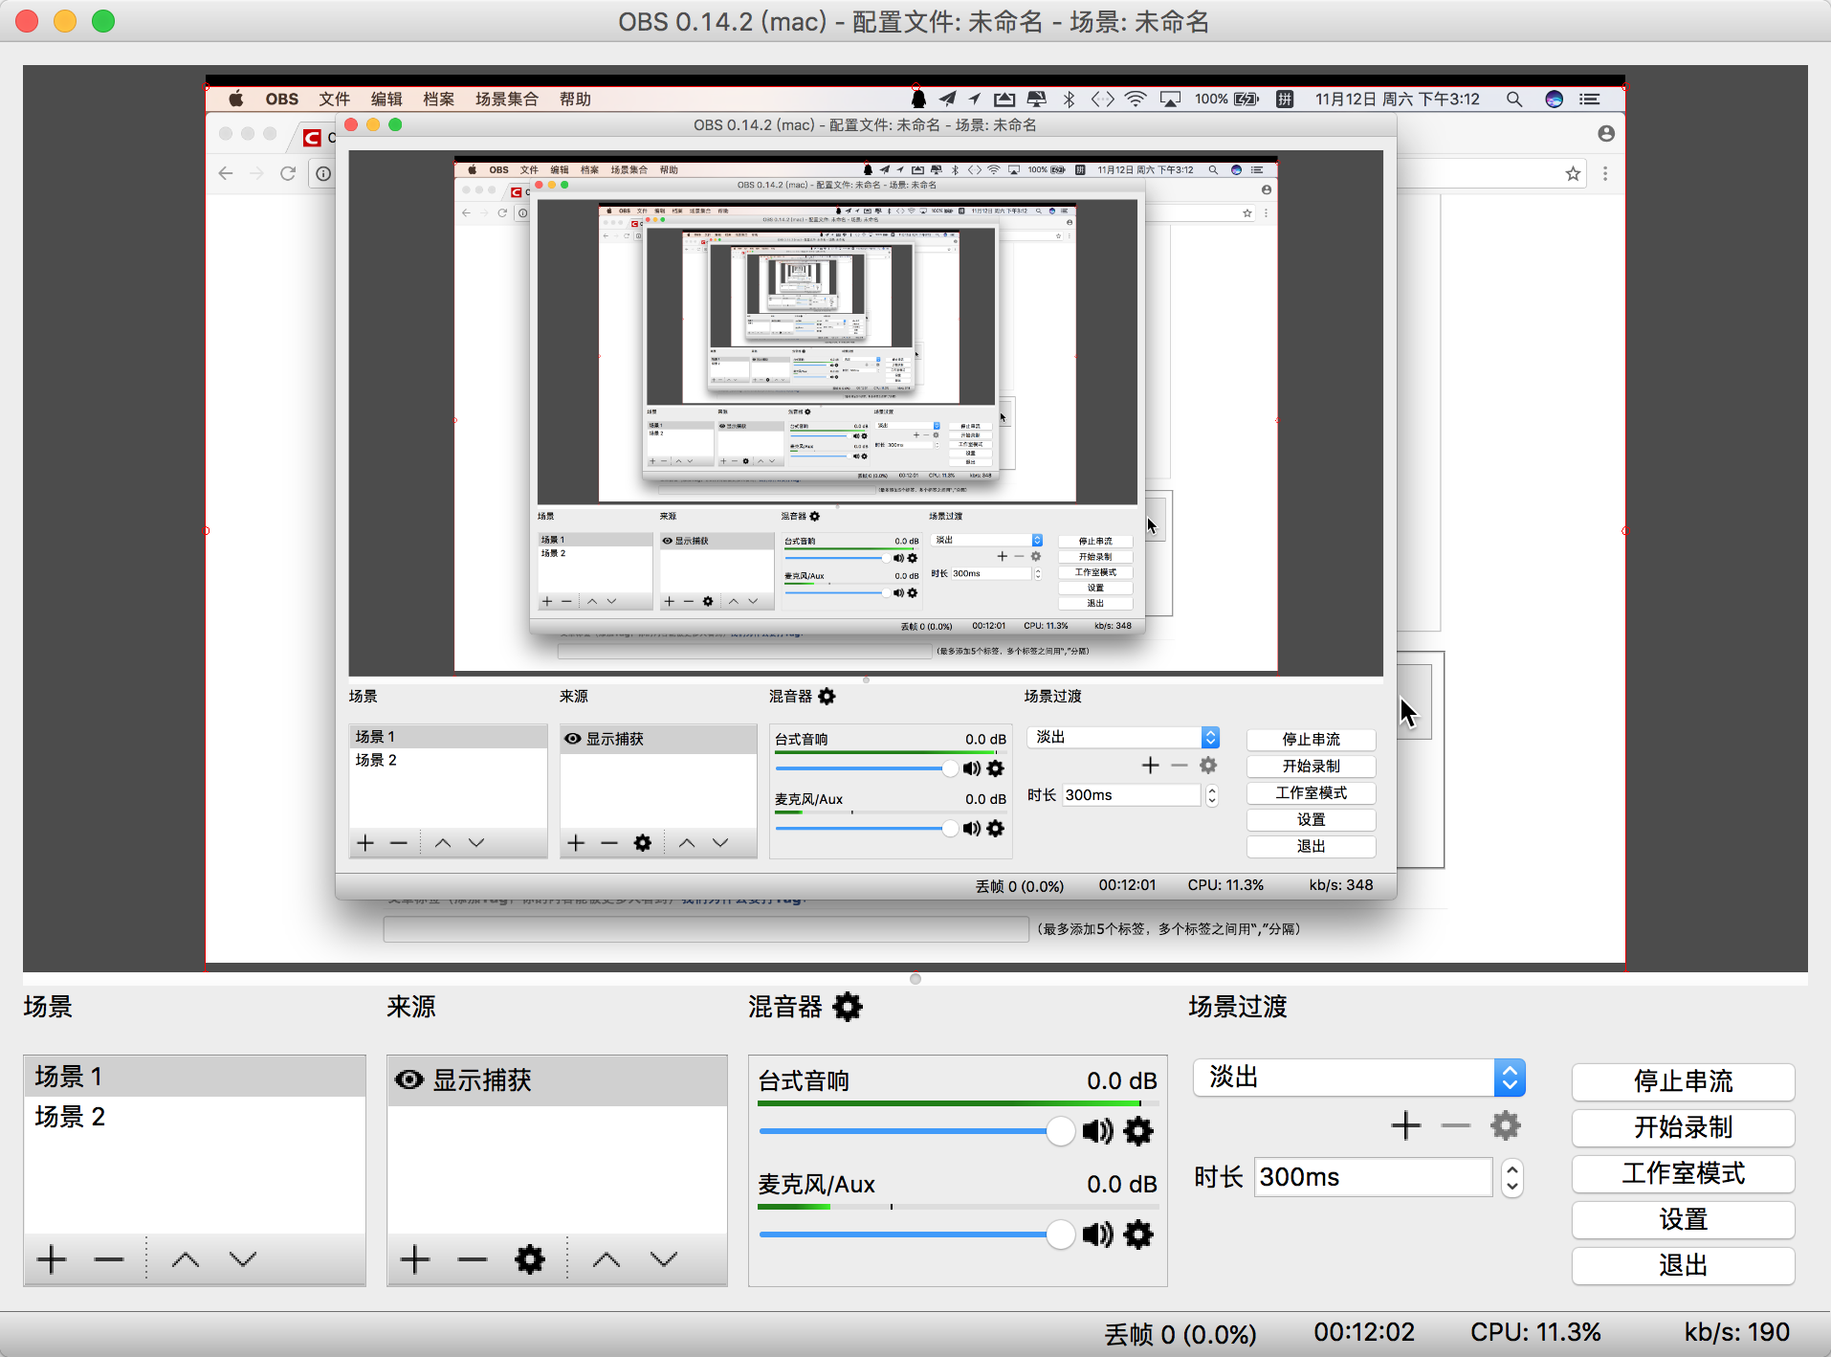Image resolution: width=1831 pixels, height=1357 pixels.
Task: Click back arrow in captured browser
Action: [x=226, y=173]
